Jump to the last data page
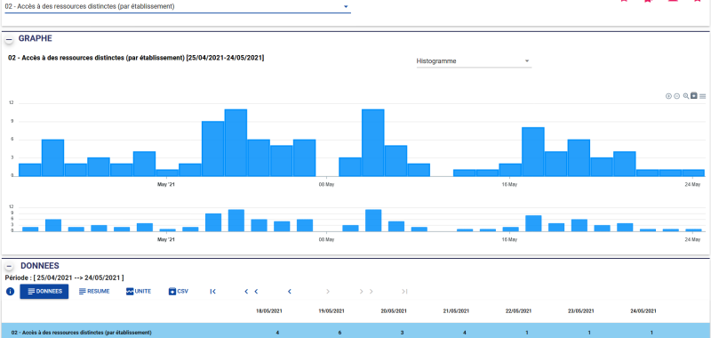 pos(405,291)
